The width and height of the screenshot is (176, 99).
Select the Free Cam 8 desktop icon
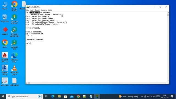tap(5, 82)
